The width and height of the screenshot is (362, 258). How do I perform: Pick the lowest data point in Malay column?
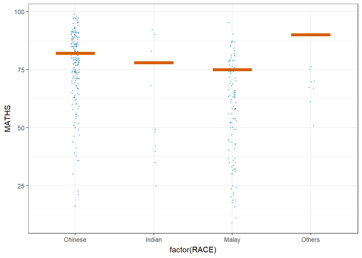coord(232,223)
